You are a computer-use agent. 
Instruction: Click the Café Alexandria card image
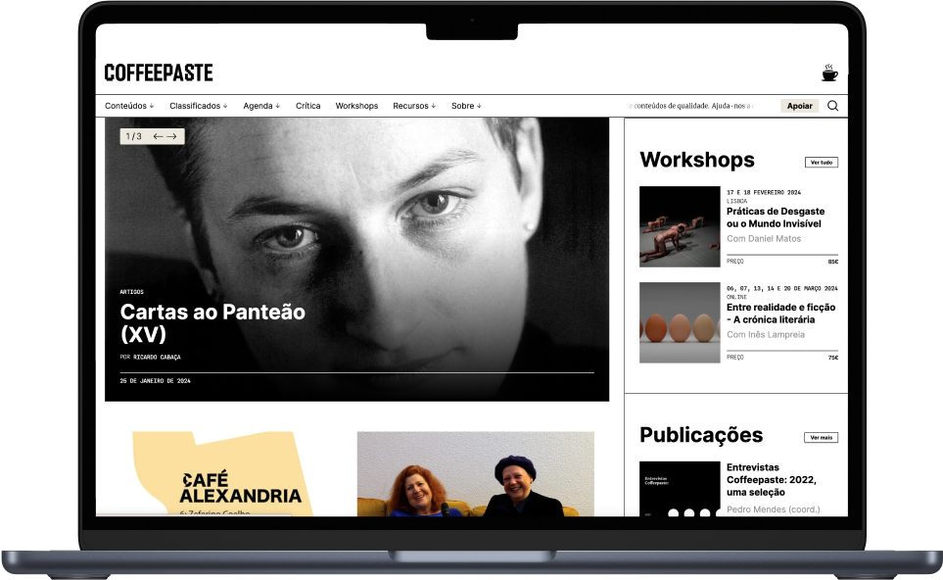coord(223,474)
